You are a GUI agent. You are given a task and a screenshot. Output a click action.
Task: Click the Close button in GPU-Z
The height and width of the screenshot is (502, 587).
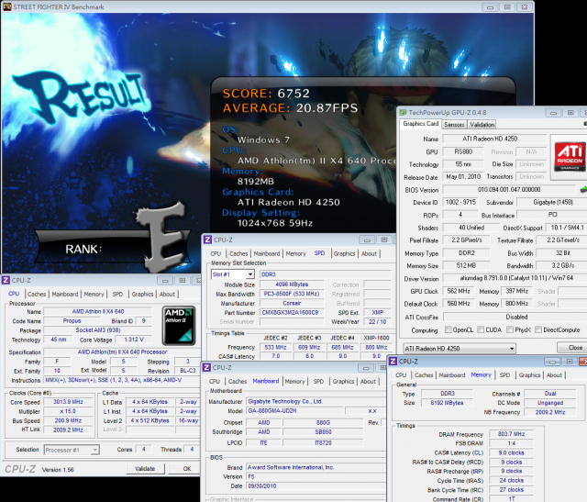[x=572, y=348]
